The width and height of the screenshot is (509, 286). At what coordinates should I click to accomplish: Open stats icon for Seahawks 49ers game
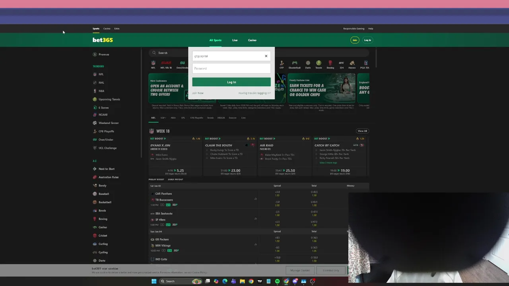click(255, 218)
